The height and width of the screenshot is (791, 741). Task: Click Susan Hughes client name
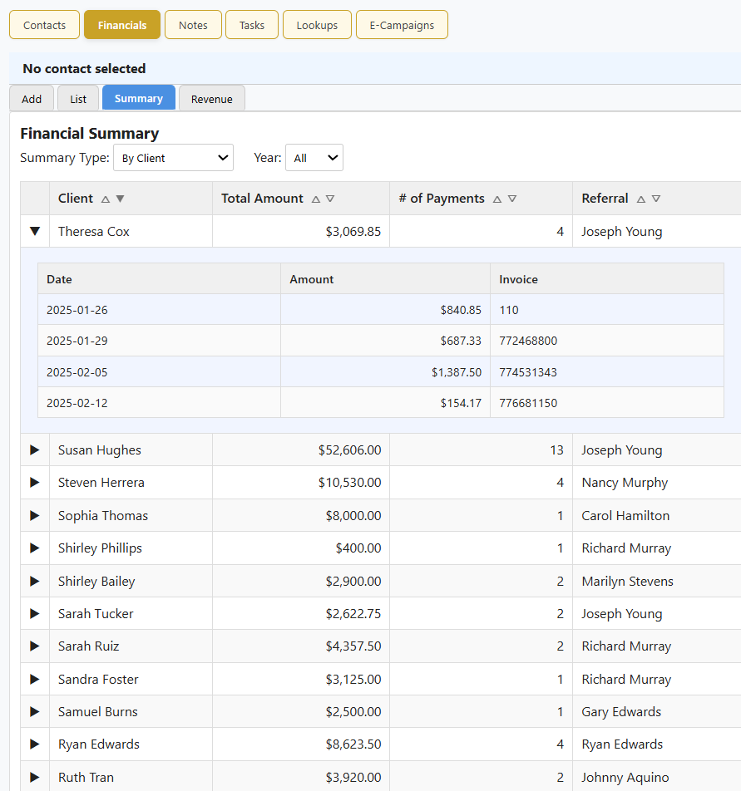(x=100, y=450)
